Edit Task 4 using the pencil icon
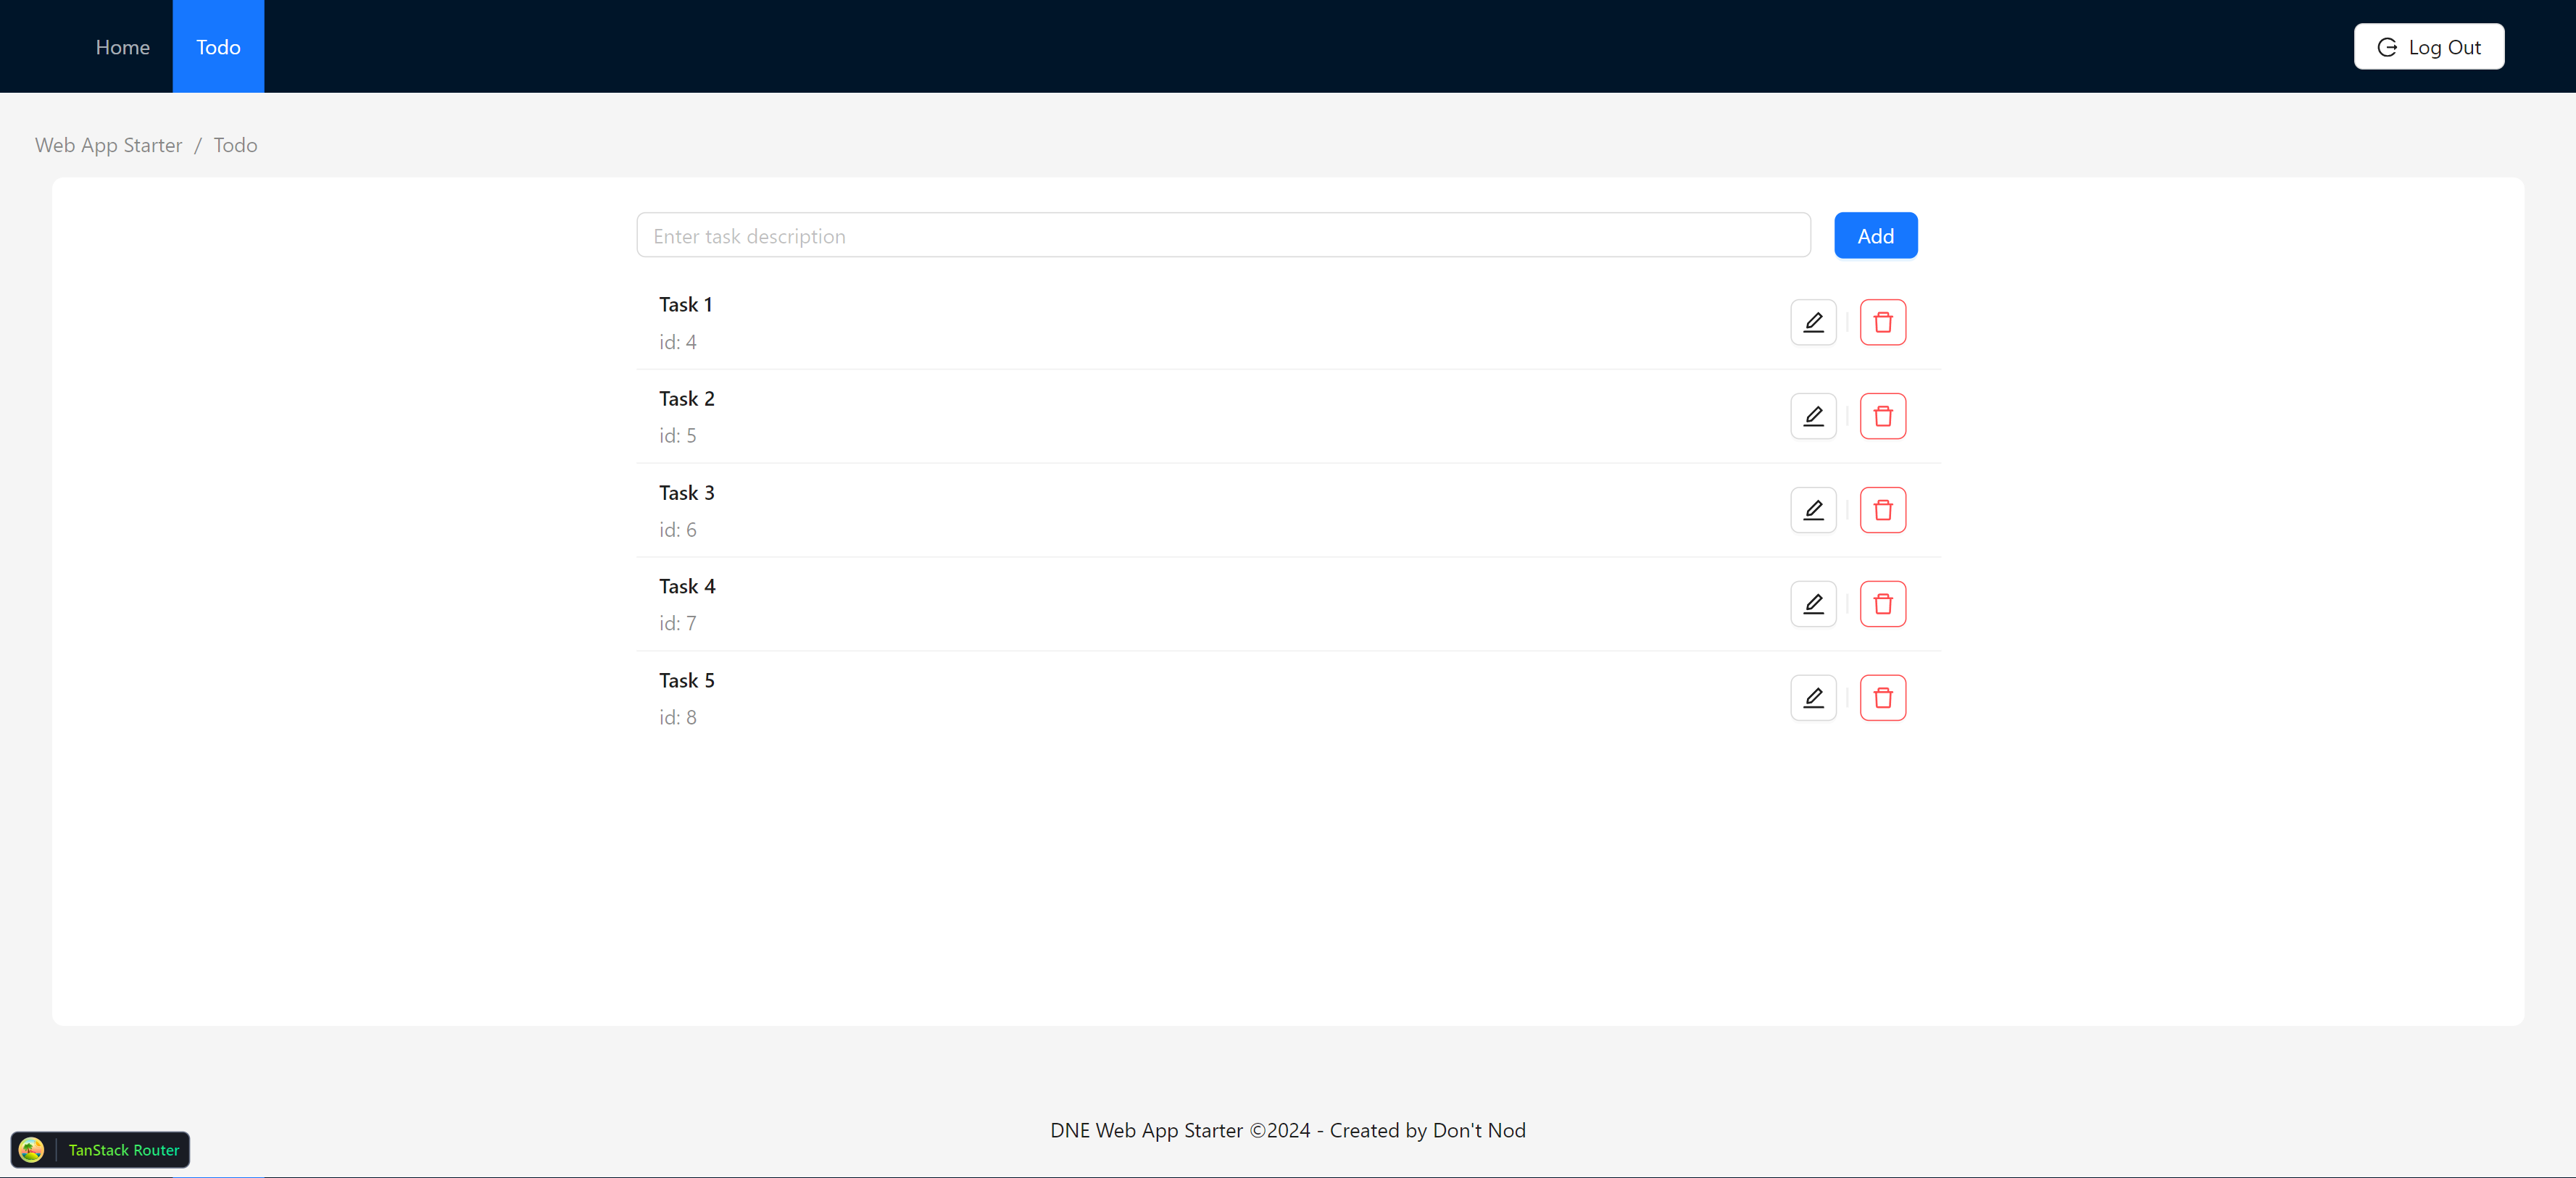This screenshot has height=1178, width=2576. tap(1813, 603)
